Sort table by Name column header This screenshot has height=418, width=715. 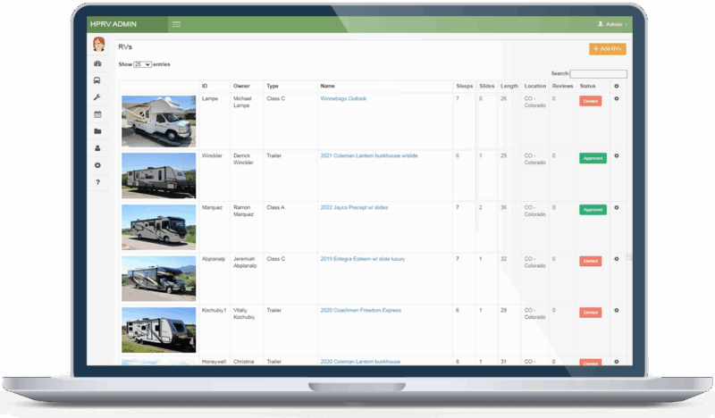point(327,86)
